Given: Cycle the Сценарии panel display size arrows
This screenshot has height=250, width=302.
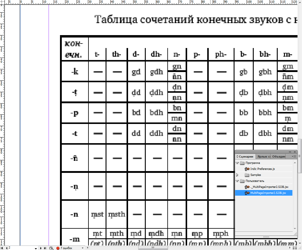Looking at the screenshot, I should [x=238, y=157].
